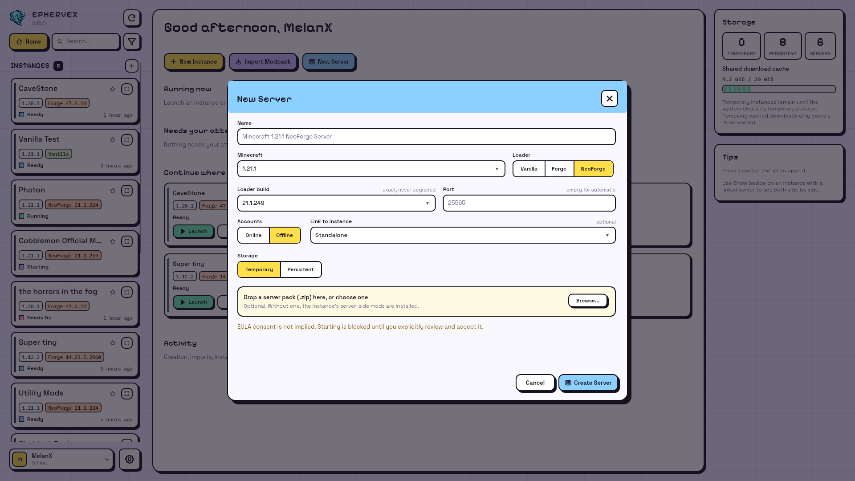855x481 pixels.
Task: Select Vanilla loader option
Action: [529, 169]
